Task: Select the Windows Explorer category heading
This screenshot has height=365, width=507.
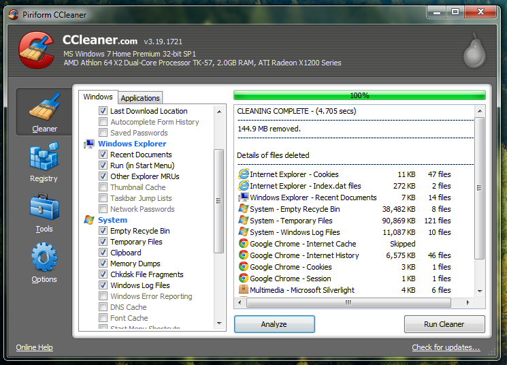Action: click(x=132, y=144)
